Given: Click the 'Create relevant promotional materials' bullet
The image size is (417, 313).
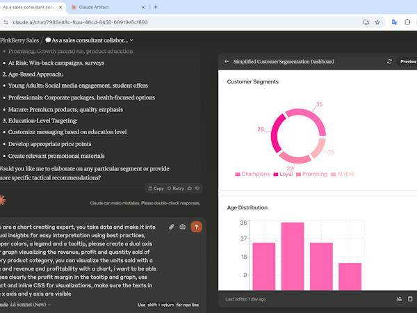Looking at the screenshot, I should 56,156.
